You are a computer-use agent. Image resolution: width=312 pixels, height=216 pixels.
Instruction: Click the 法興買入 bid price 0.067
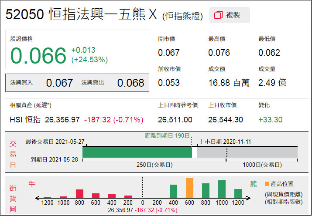59,83
